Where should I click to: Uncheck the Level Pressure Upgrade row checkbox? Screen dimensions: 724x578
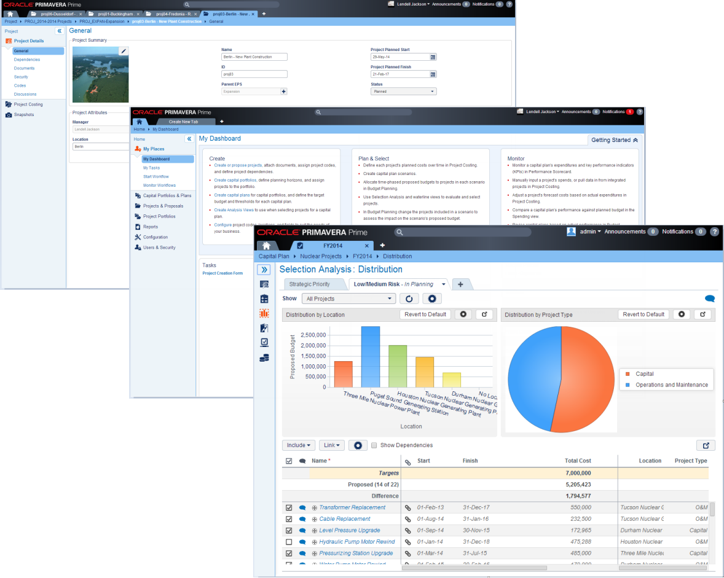point(289,531)
